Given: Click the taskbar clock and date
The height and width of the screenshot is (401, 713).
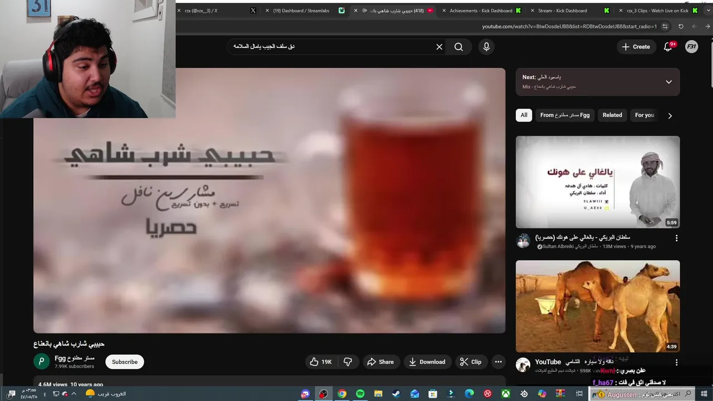Looking at the screenshot, I should [x=29, y=394].
